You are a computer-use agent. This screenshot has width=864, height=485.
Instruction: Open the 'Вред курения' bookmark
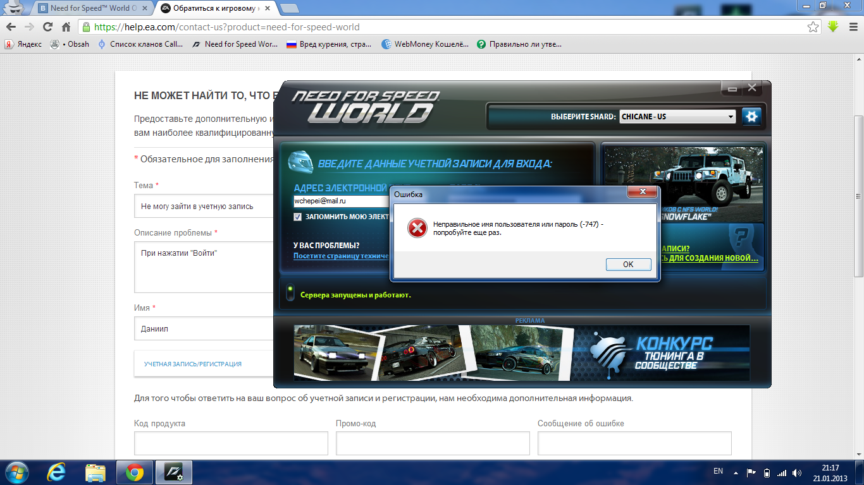[x=330, y=44]
